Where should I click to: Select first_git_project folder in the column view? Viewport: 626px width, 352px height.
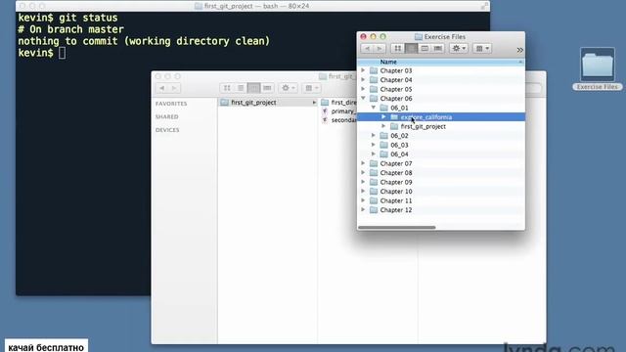(x=267, y=103)
